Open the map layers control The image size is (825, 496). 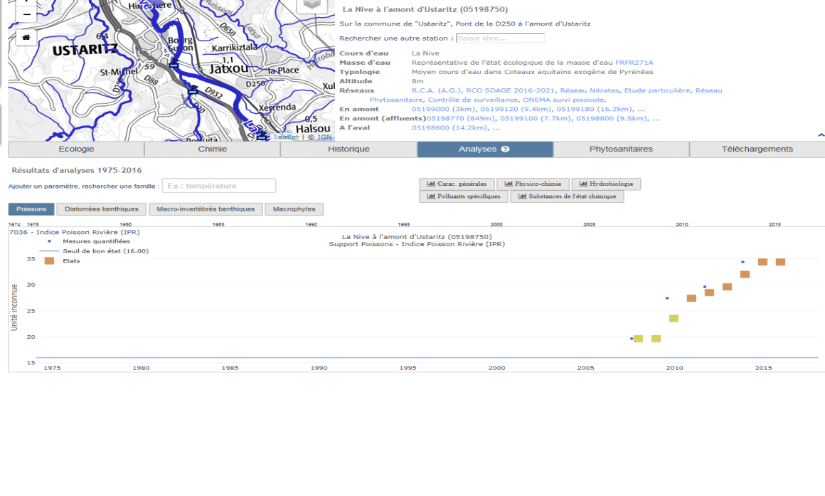tap(311, 5)
